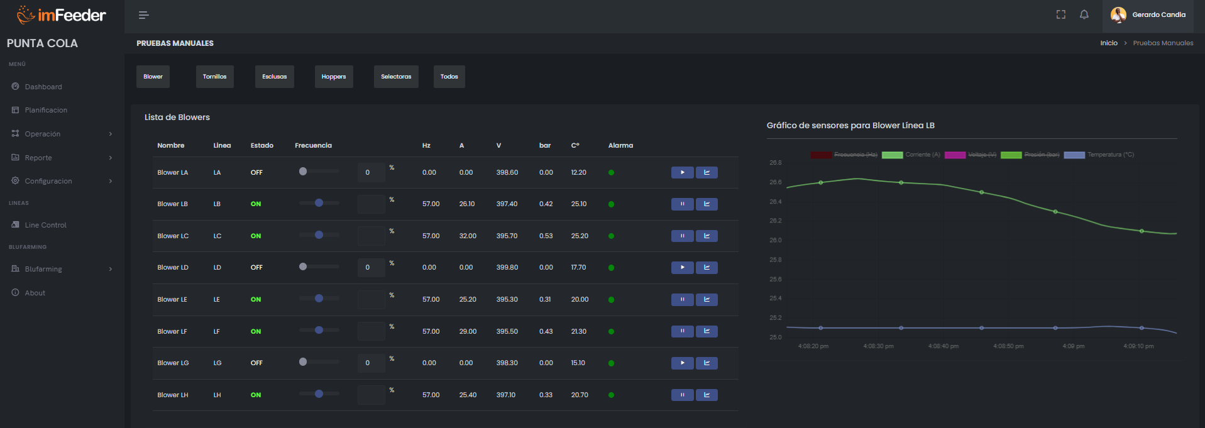Open the notifications bell
The height and width of the screenshot is (428, 1205).
click(1084, 14)
